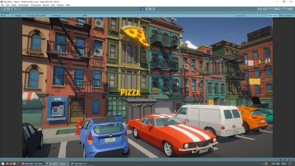Open the Display 1 dropdown
Screen dimensions: 295x166
coord(20,16)
